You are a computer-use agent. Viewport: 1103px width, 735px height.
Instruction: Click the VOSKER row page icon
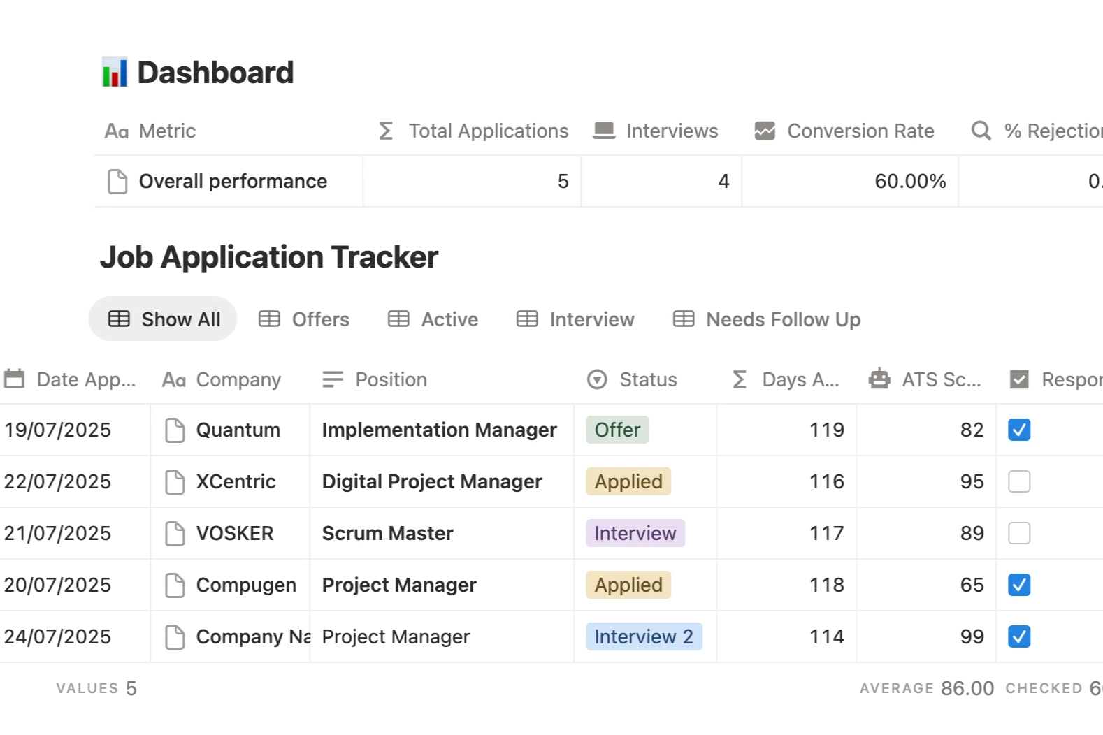point(175,534)
